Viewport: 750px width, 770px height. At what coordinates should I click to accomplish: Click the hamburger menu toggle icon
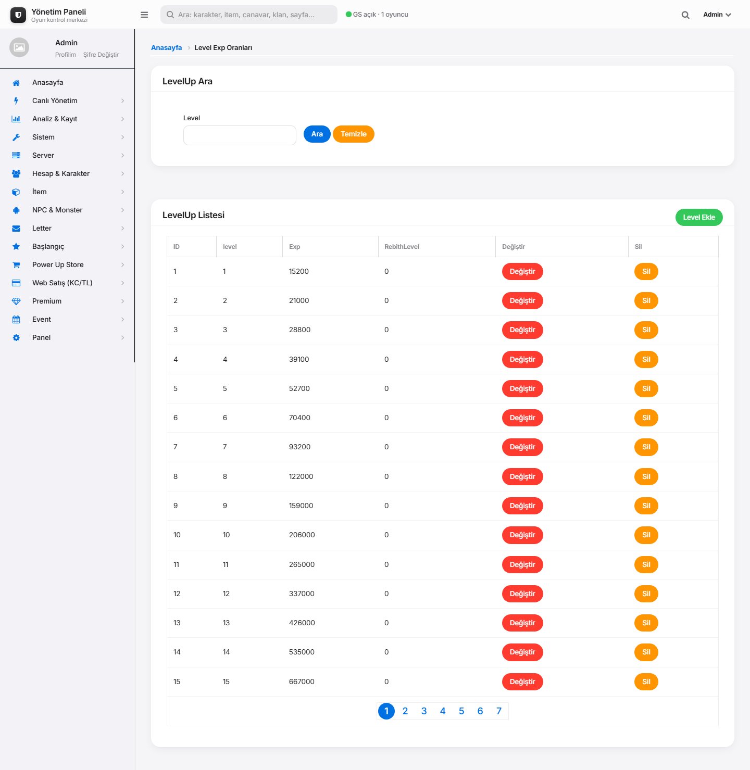click(144, 15)
